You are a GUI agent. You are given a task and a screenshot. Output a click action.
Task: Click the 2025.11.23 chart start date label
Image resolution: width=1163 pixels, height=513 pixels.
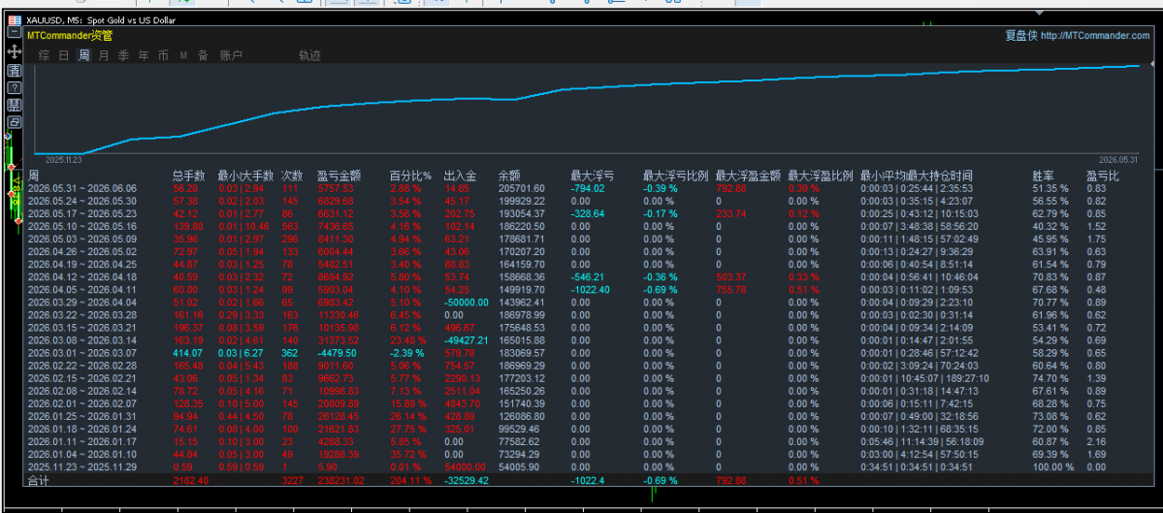click(64, 159)
